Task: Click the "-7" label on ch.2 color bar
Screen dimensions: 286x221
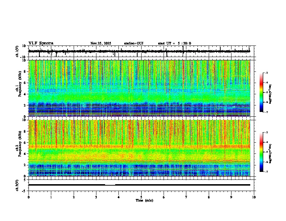Action: (x=266, y=172)
